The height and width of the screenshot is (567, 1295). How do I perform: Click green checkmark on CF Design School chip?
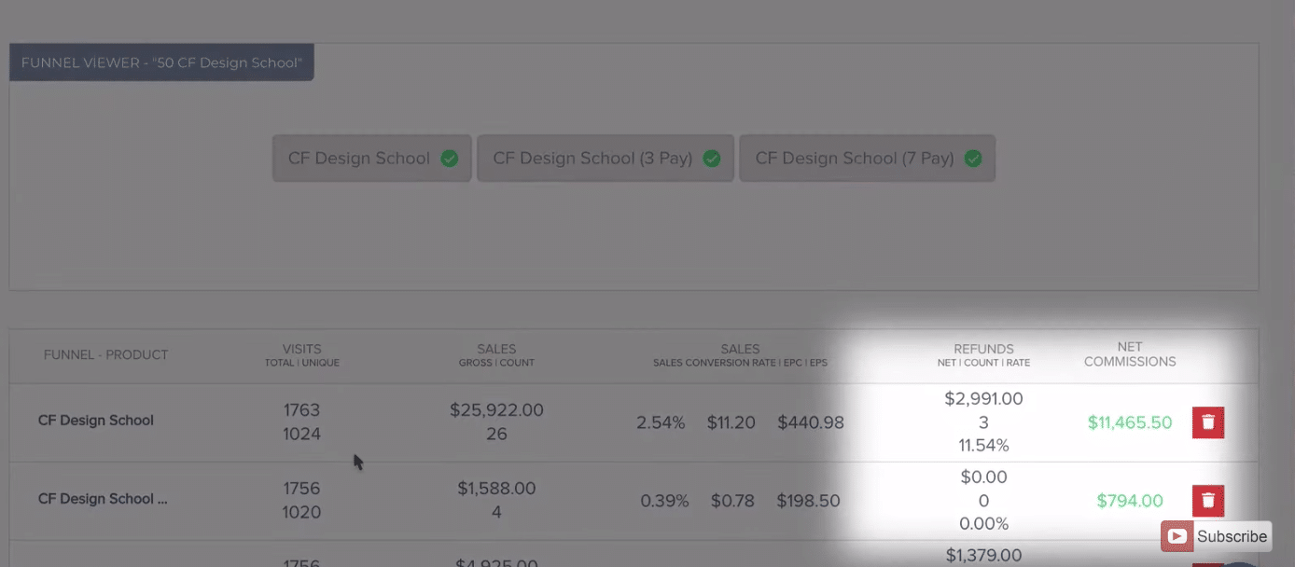click(450, 159)
